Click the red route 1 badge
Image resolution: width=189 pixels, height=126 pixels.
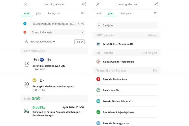(x=98, y=79)
